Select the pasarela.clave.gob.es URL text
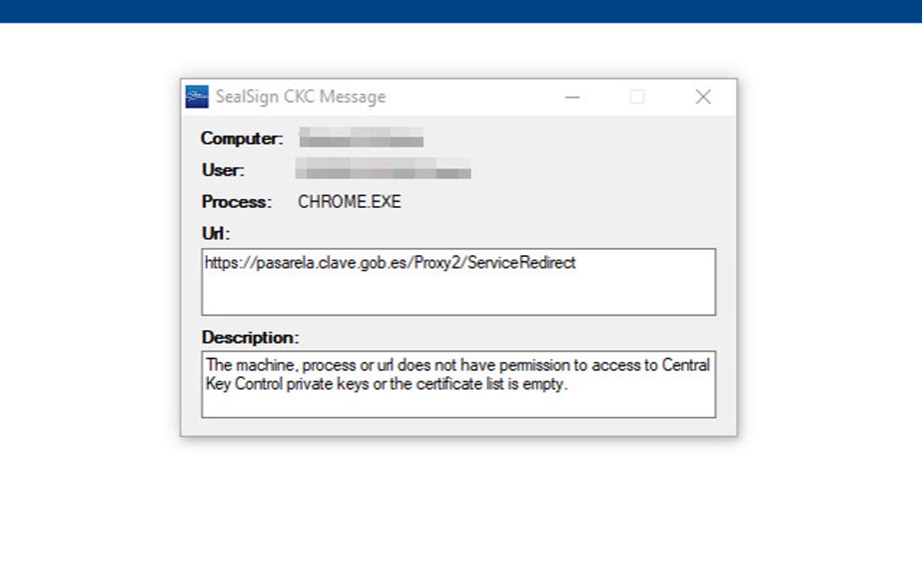This screenshot has width=922, height=577. click(390, 263)
